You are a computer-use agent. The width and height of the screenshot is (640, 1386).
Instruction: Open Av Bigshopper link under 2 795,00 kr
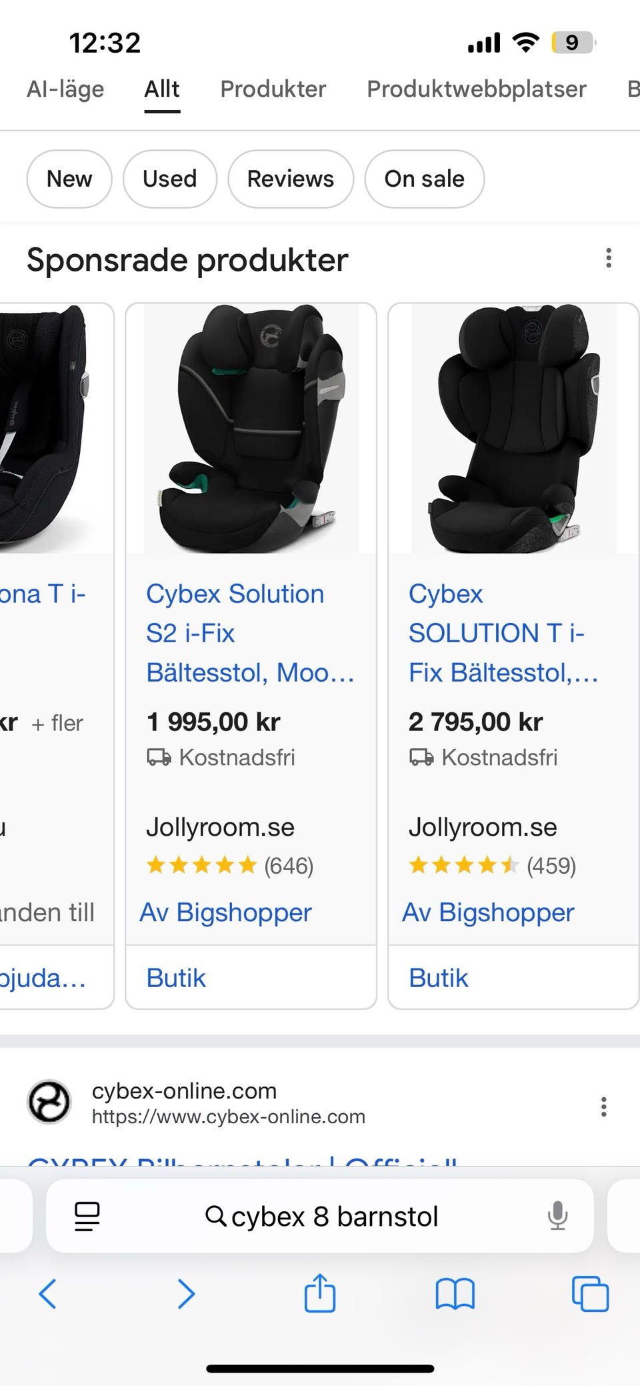488,912
